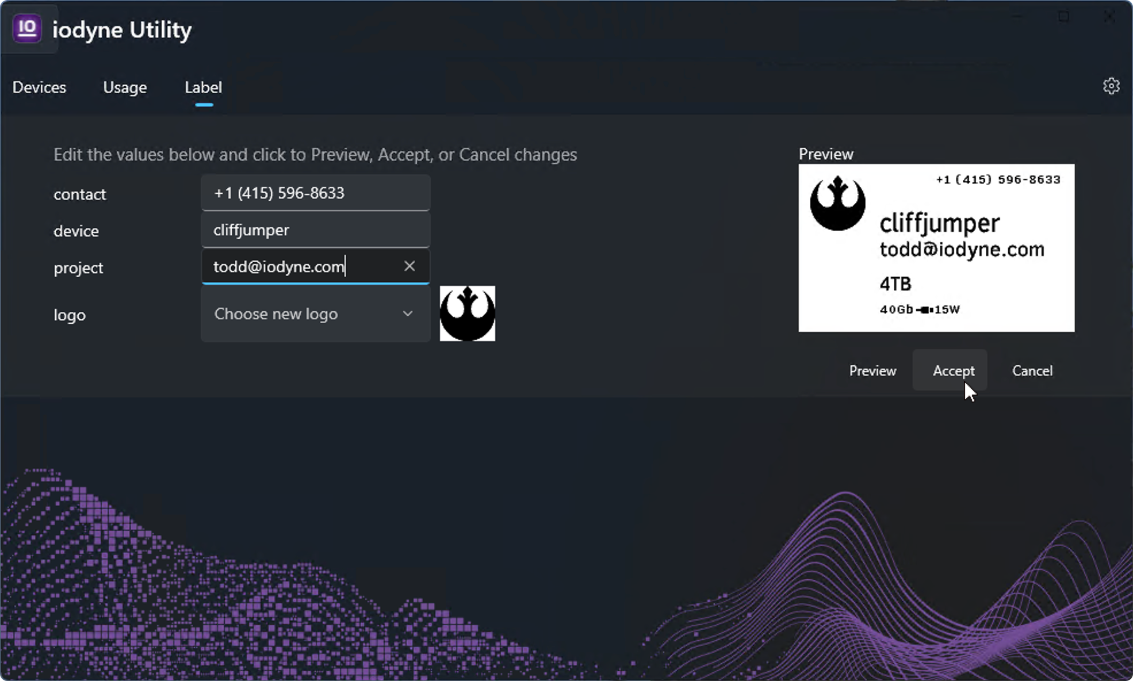
Task: Click the rebel logo thumbnail beside dropdown
Action: [x=468, y=313]
